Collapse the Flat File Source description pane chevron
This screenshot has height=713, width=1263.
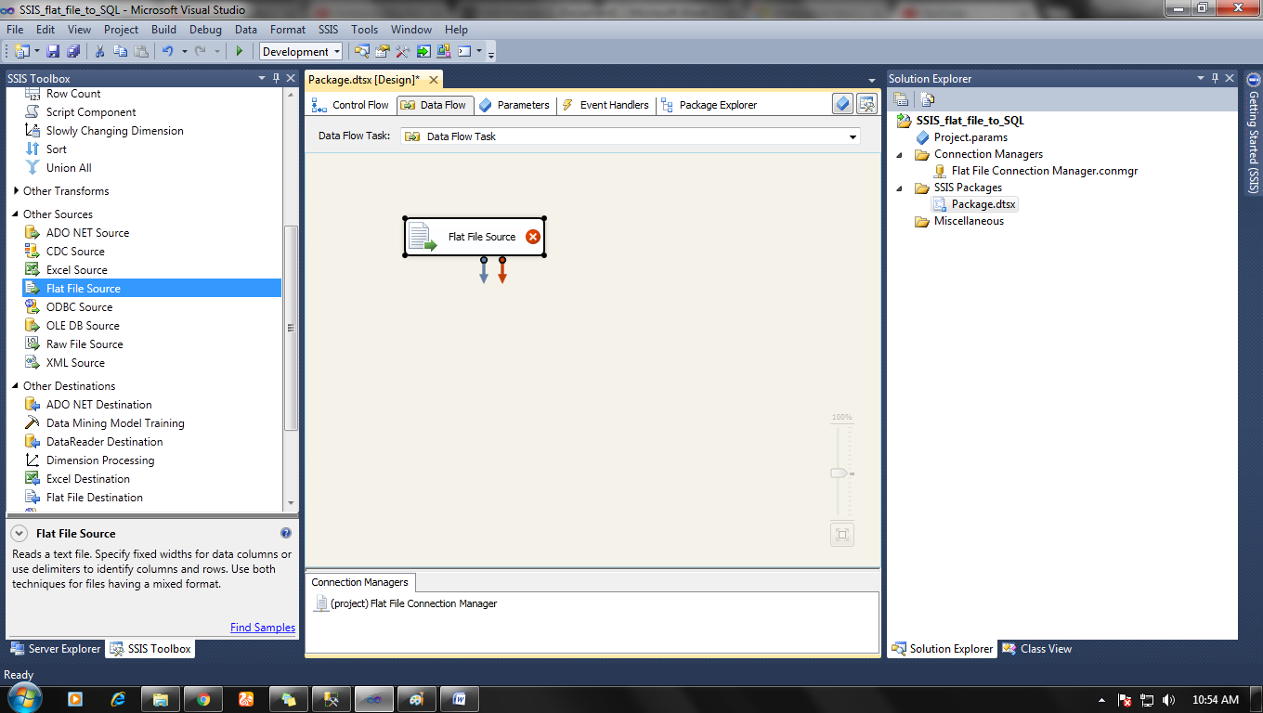(19, 534)
